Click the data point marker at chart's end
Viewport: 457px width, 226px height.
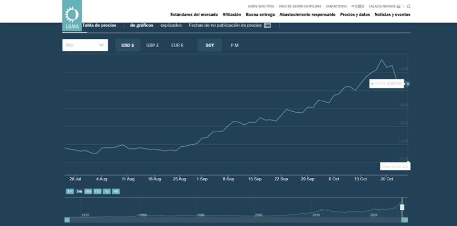pos(408,84)
